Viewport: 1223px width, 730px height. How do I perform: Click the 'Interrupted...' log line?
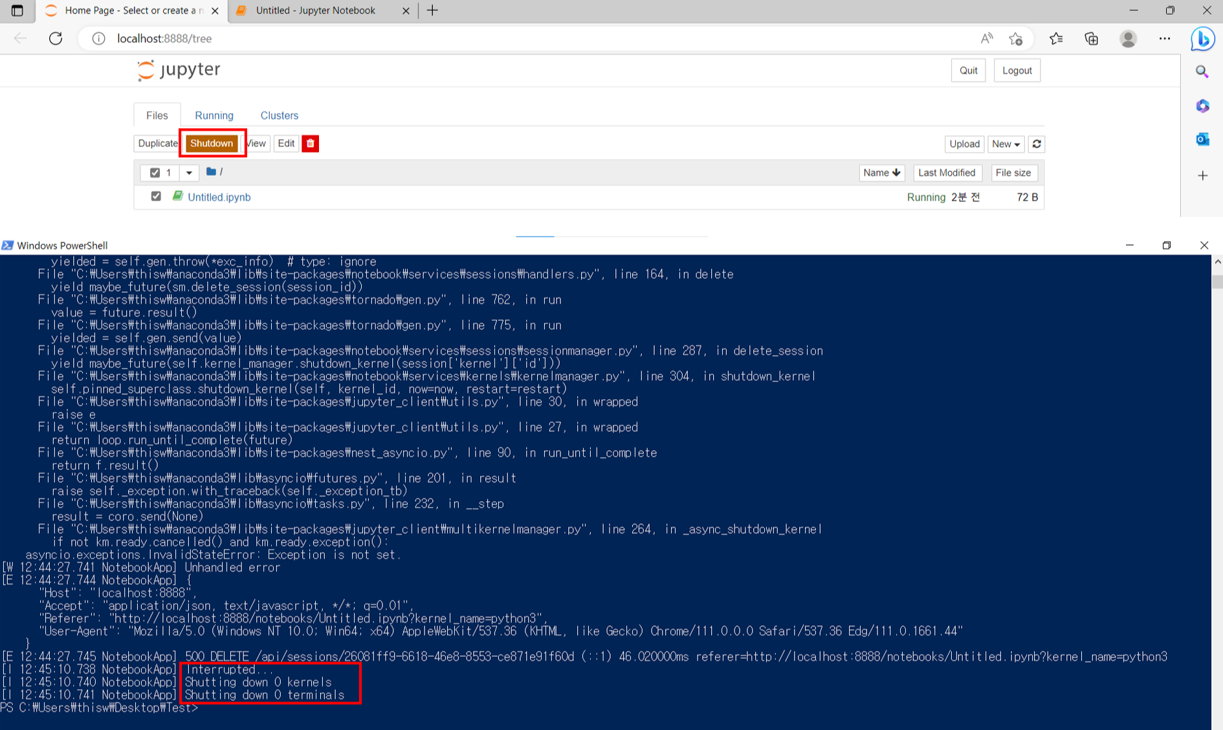(x=229, y=669)
